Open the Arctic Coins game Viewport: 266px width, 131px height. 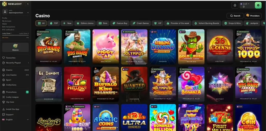point(105,118)
